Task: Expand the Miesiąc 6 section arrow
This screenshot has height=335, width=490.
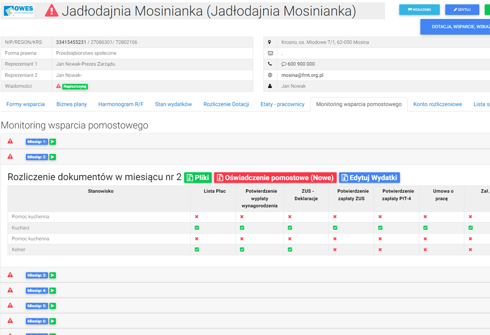Action: pos(53,321)
